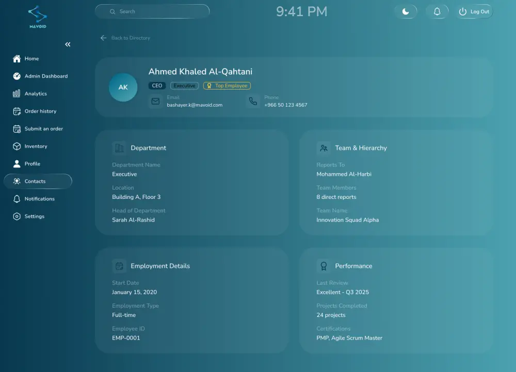This screenshot has height=372, width=516.
Task: Open the Admin Dashboard icon
Action: (17, 76)
